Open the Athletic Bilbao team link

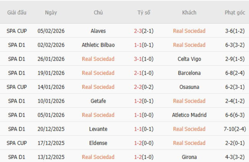pos(98,45)
